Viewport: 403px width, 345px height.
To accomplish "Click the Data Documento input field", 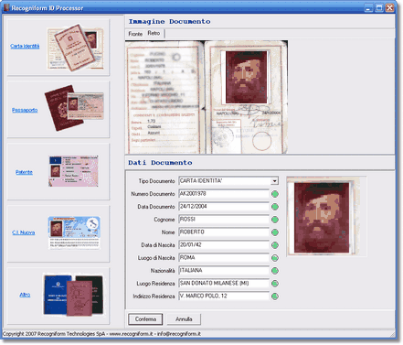I will coord(224,207).
